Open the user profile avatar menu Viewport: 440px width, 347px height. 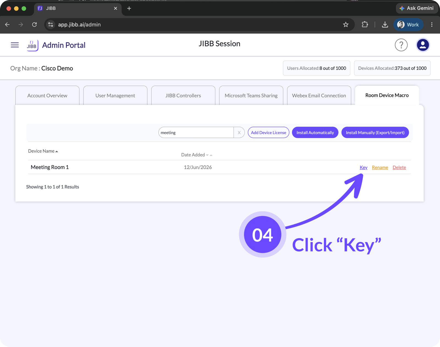pyautogui.click(x=423, y=45)
